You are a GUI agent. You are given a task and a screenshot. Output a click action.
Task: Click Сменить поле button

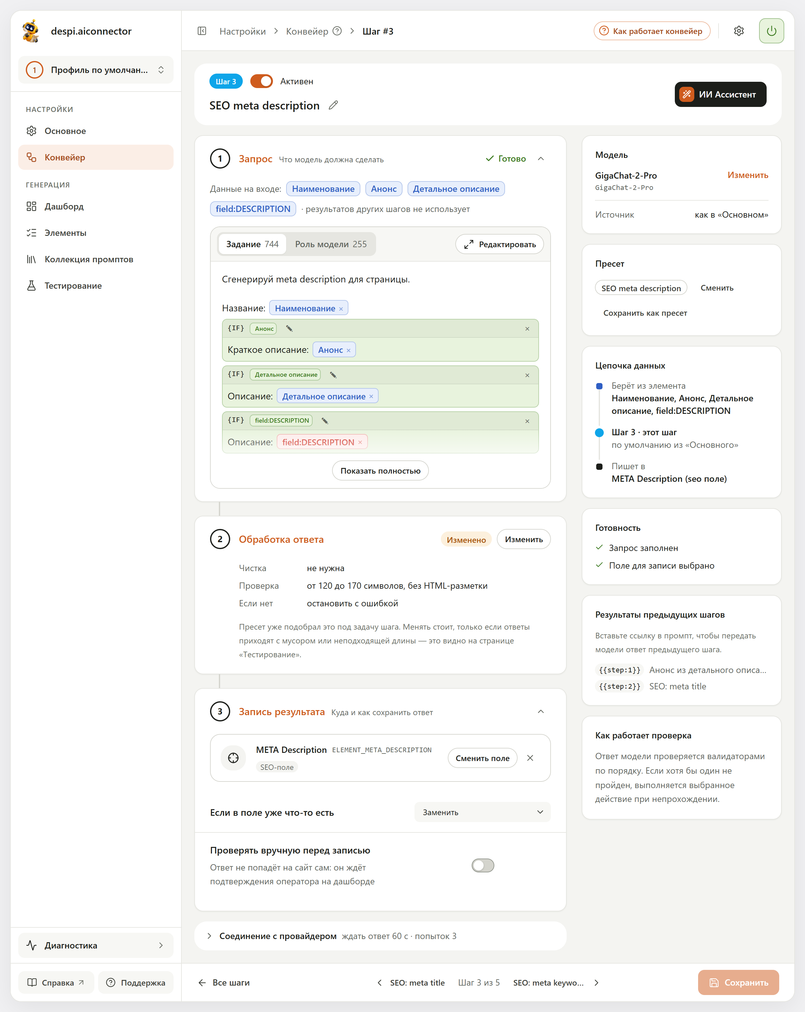[x=483, y=758]
